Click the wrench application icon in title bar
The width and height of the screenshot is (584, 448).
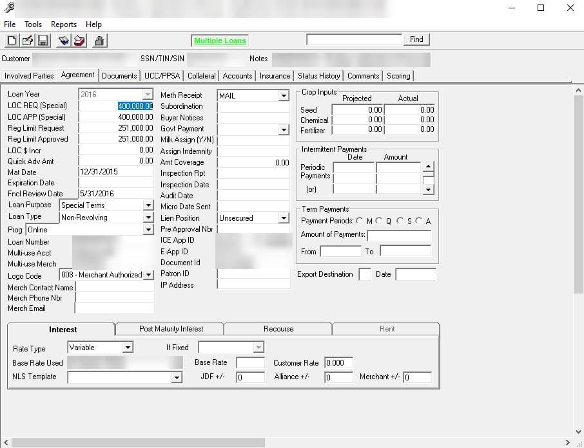9,7
